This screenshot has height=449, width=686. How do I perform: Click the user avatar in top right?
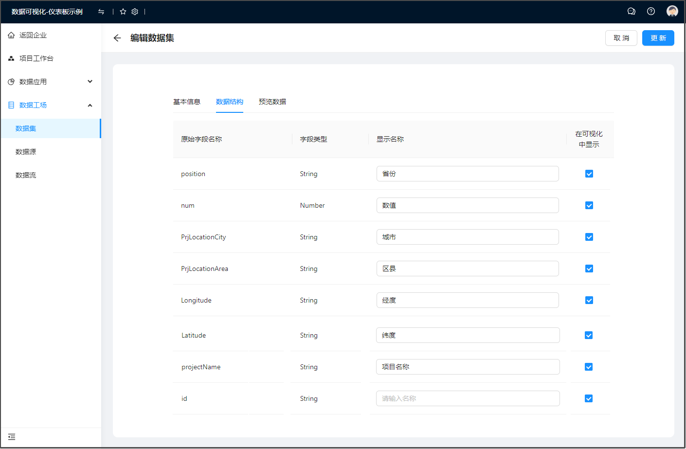pyautogui.click(x=672, y=11)
